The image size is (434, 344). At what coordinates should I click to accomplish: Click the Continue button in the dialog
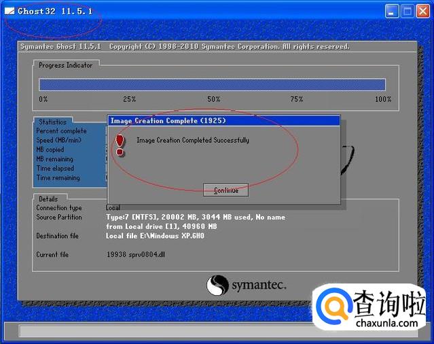click(x=225, y=190)
